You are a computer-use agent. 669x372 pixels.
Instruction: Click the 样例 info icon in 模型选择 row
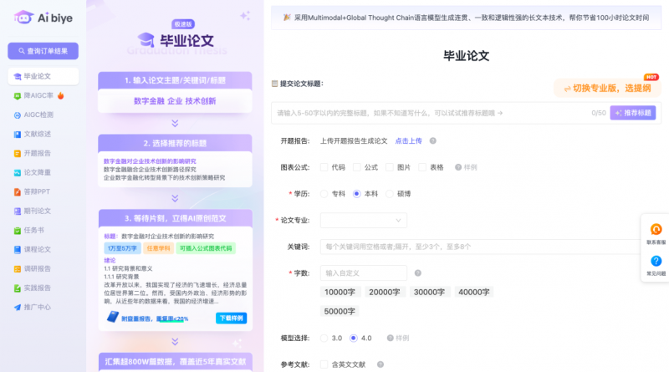pyautogui.click(x=390, y=338)
